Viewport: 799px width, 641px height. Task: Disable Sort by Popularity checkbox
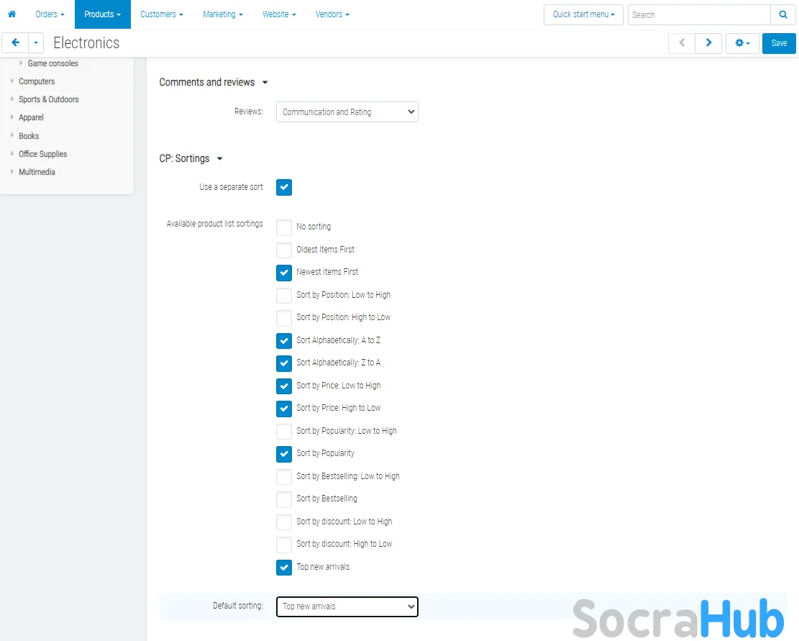point(284,454)
